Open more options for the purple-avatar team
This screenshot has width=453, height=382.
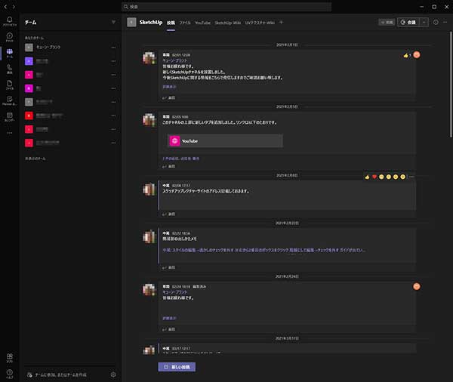click(x=113, y=61)
